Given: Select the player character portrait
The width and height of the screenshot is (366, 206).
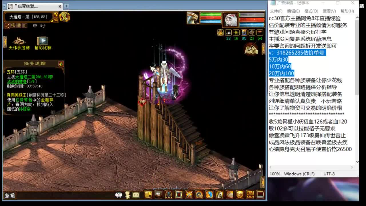Looking at the screenshot, I should (230, 19).
